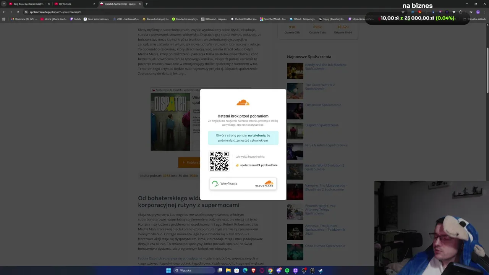Bookmark this page with star icon
This screenshot has height=275, width=489.
[x=403, y=12]
